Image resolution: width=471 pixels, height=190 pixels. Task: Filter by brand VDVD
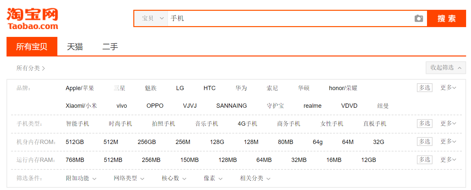(x=349, y=106)
